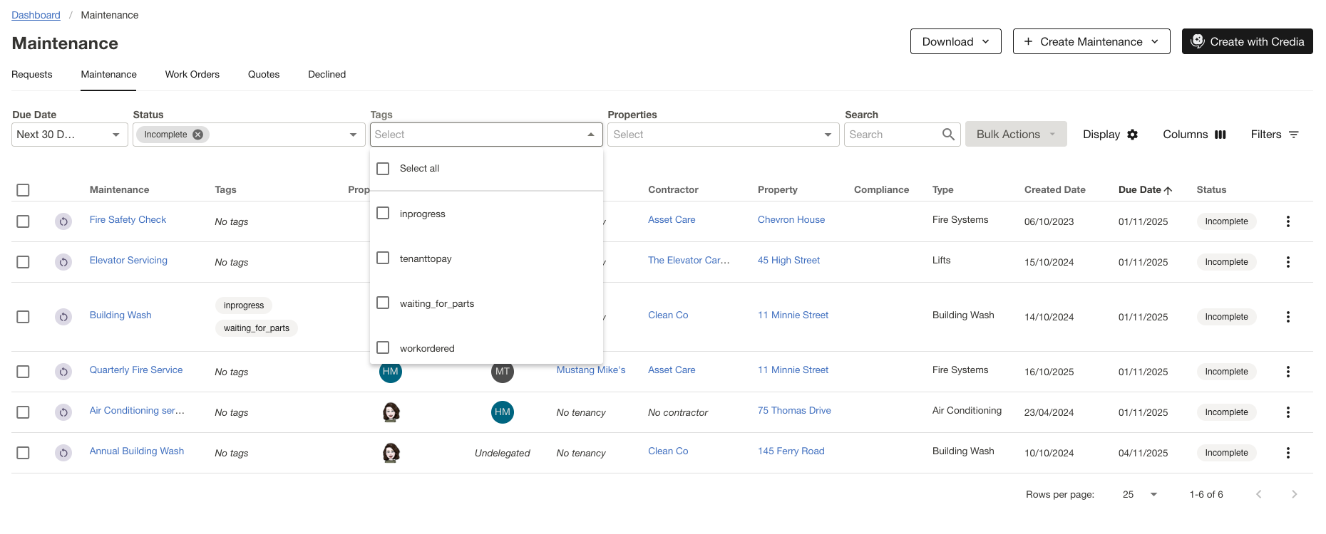
Task: Open the Columns layout icon
Action: coord(1220,135)
